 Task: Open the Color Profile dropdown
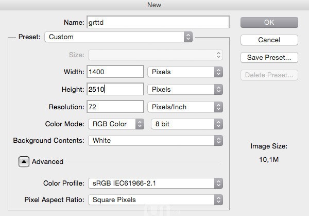[155, 183]
